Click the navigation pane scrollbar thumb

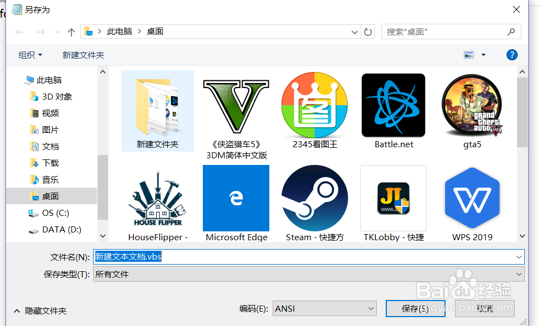pyautogui.click(x=103, y=187)
